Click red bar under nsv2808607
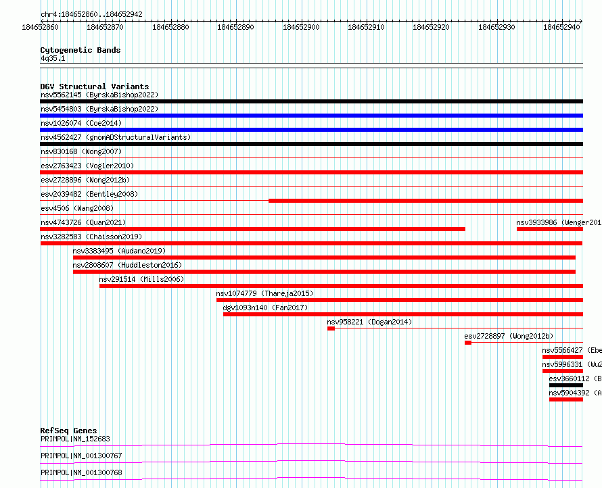 [x=324, y=272]
